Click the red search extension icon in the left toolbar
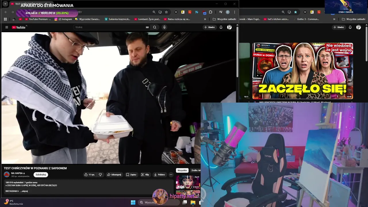Viewport: 368px width, 207px height. pyautogui.click(x=190, y=12)
